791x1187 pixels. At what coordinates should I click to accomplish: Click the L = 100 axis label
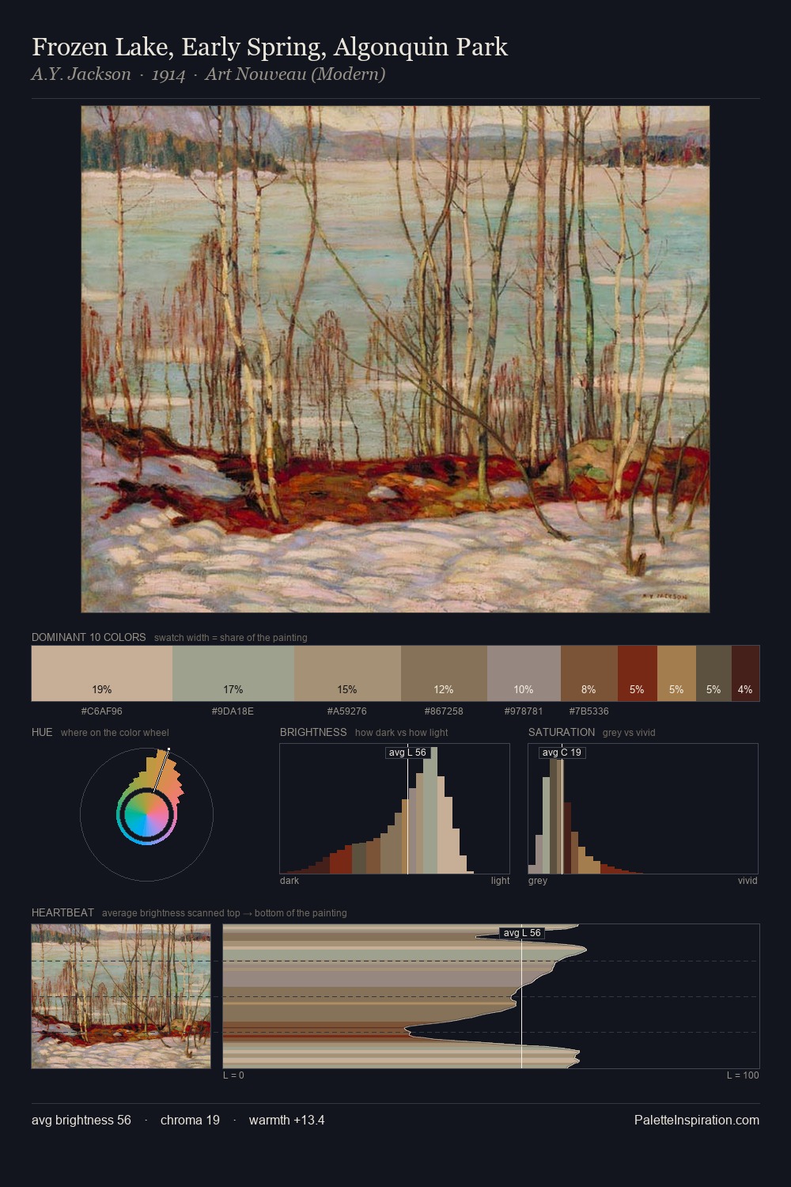(743, 1075)
